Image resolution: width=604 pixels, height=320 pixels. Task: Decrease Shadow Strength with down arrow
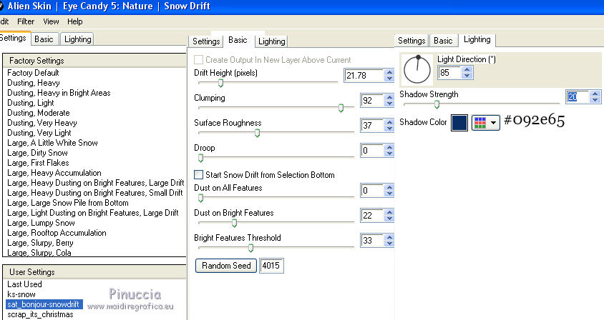[x=595, y=99]
